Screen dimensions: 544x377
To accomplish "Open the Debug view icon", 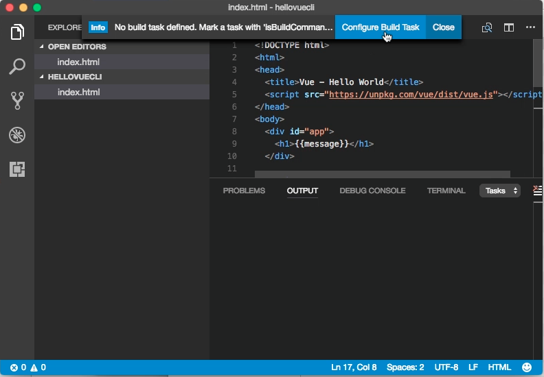I will pyautogui.click(x=17, y=135).
